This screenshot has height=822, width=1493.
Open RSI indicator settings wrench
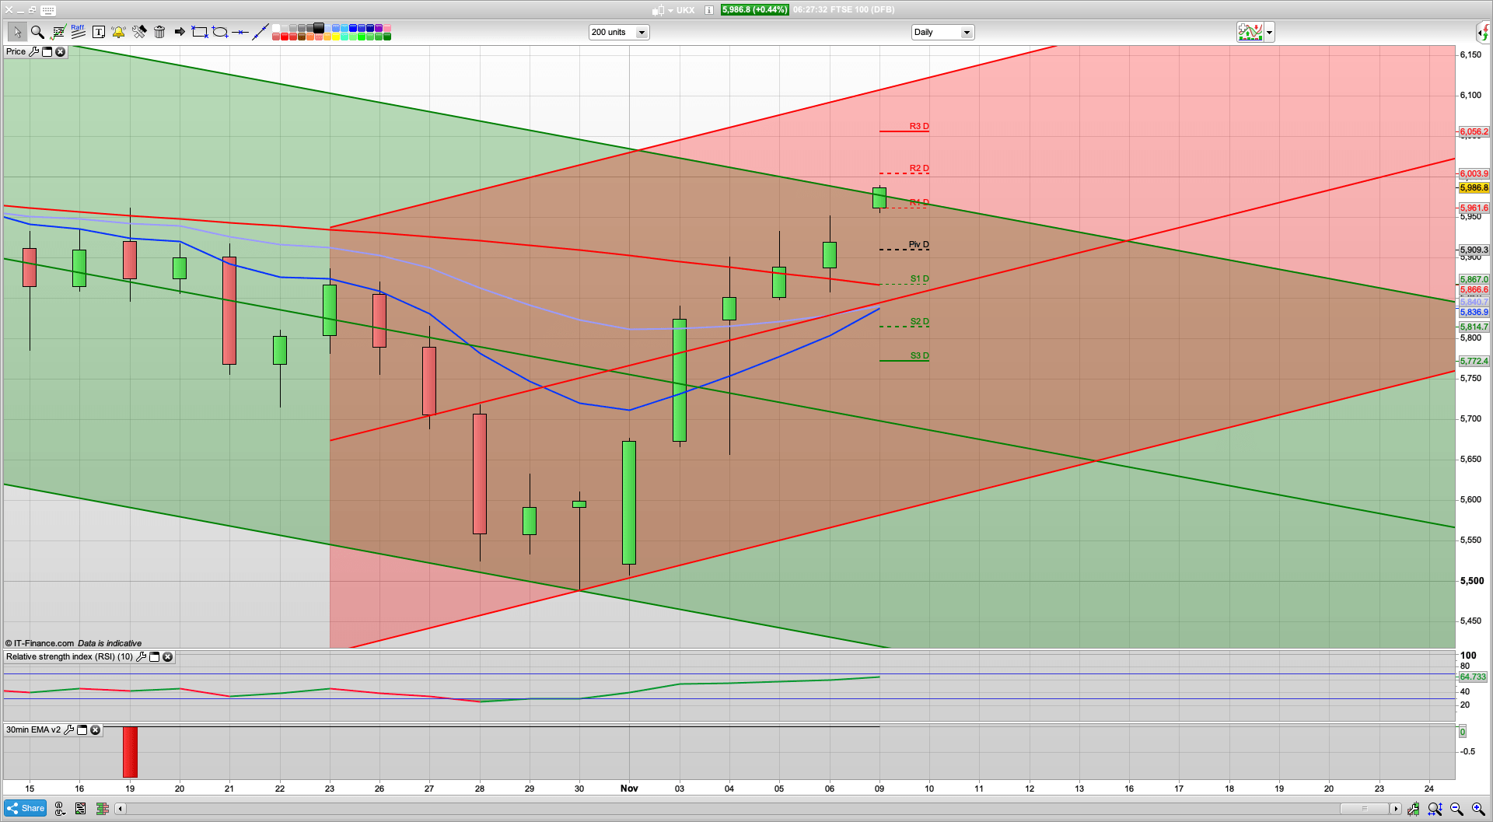[x=142, y=656]
